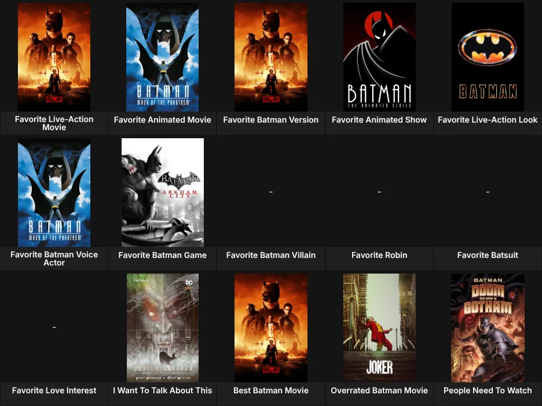Screen dimensions: 542x406
Task: Choose the "Favorite Animated Show" caption
Action: tap(379, 120)
